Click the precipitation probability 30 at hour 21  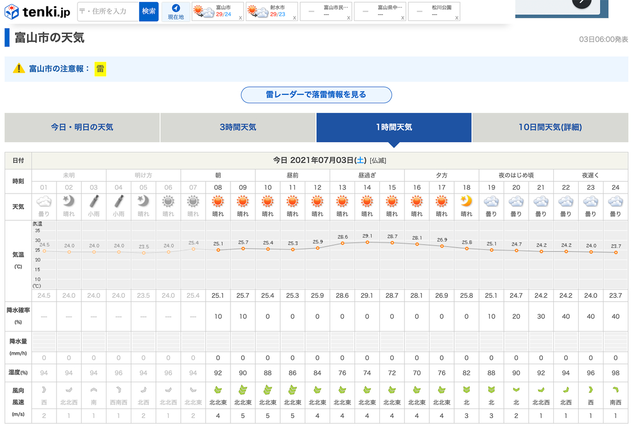[541, 316]
